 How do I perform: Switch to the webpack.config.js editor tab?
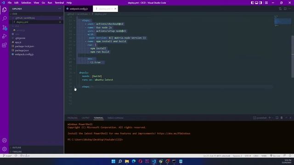79,9
